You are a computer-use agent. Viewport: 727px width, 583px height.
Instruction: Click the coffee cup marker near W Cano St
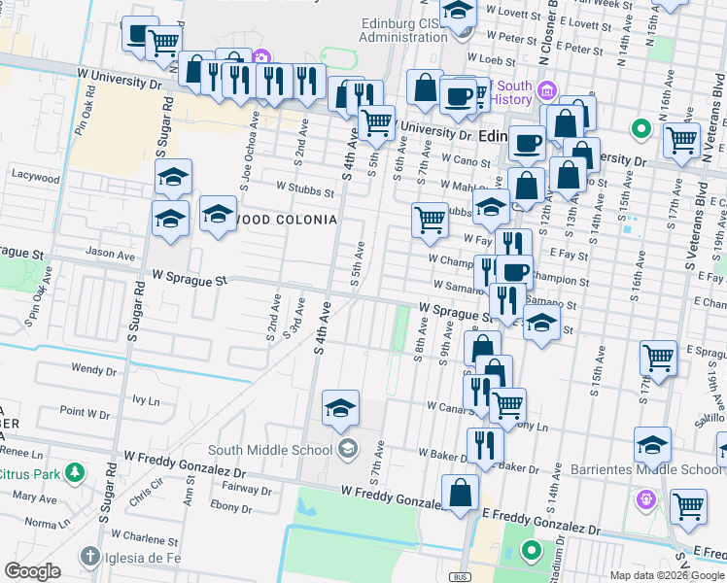(x=527, y=145)
